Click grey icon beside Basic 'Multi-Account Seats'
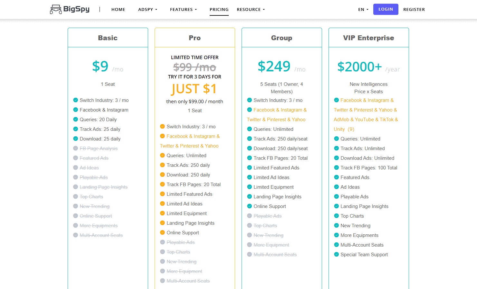This screenshot has width=477, height=289. 76,235
